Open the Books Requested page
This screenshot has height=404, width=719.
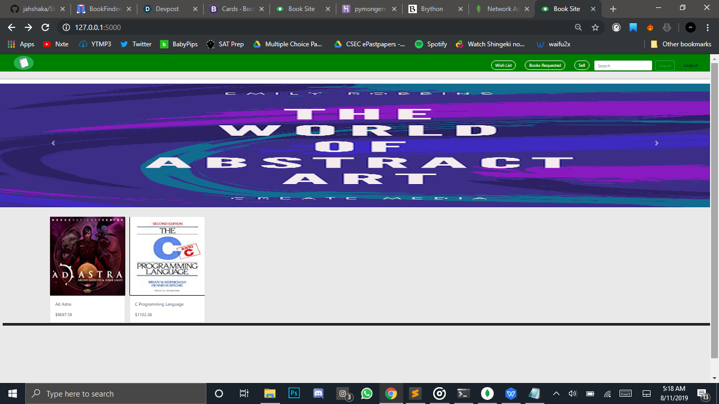coord(545,65)
